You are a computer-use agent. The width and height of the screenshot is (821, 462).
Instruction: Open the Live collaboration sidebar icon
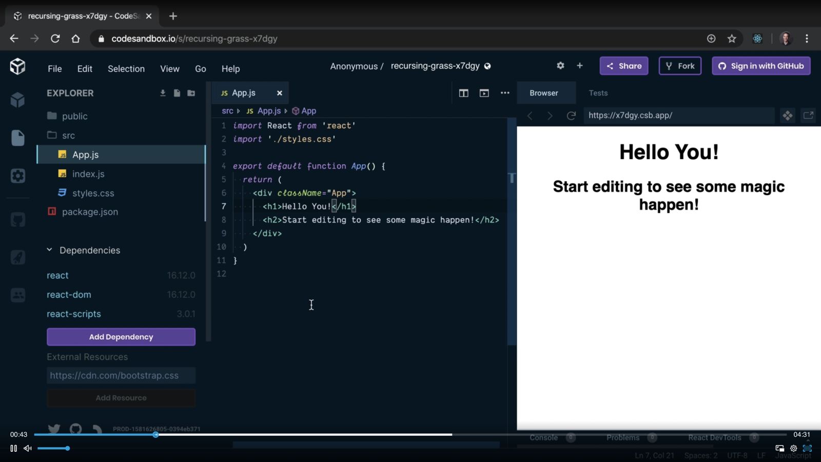tap(17, 295)
